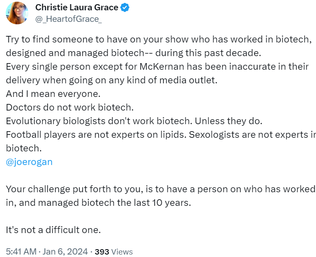Open the 393 Views count
The width and height of the screenshot is (316, 257).
coord(114,251)
